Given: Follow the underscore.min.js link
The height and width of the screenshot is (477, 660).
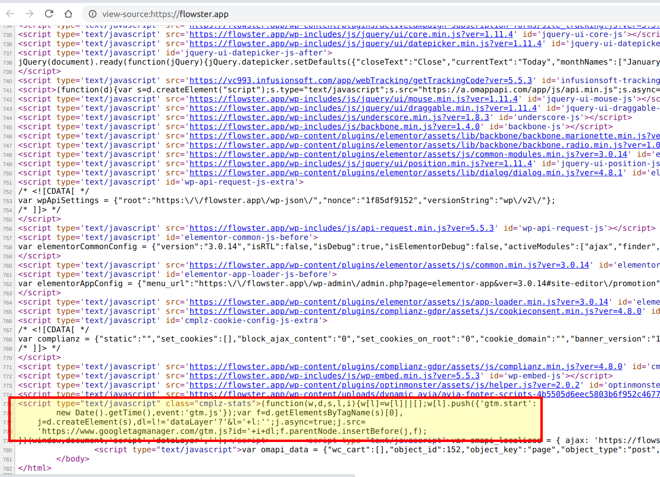Looking at the screenshot, I should (339, 118).
